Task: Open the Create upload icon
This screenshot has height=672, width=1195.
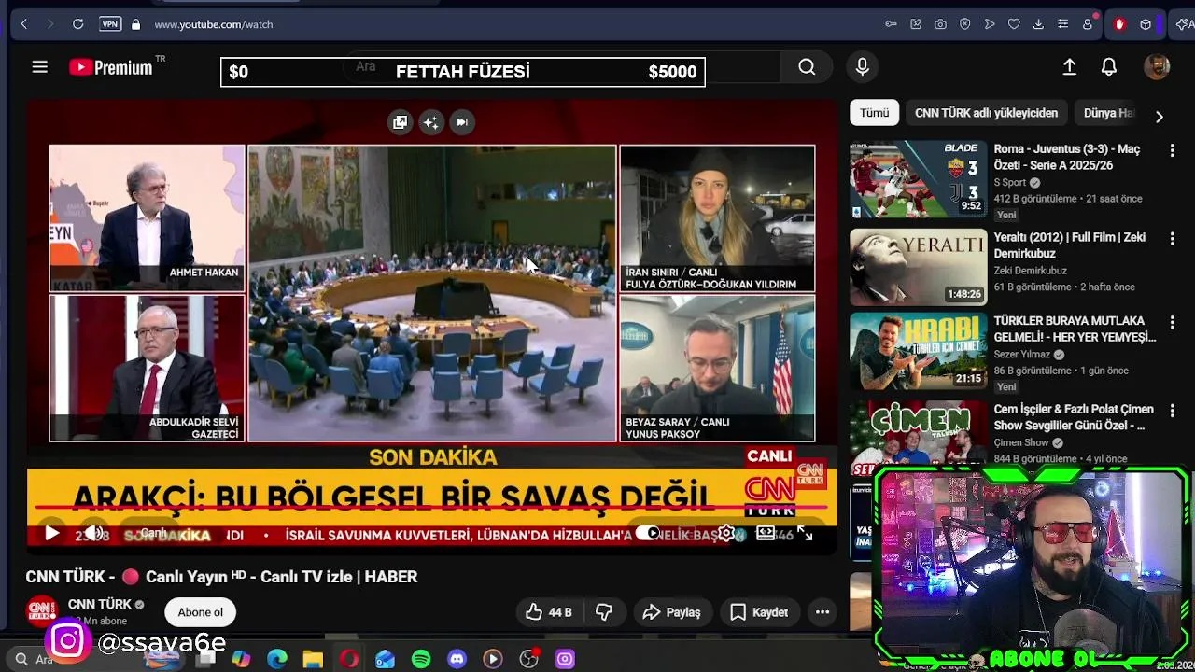Action: [1070, 67]
